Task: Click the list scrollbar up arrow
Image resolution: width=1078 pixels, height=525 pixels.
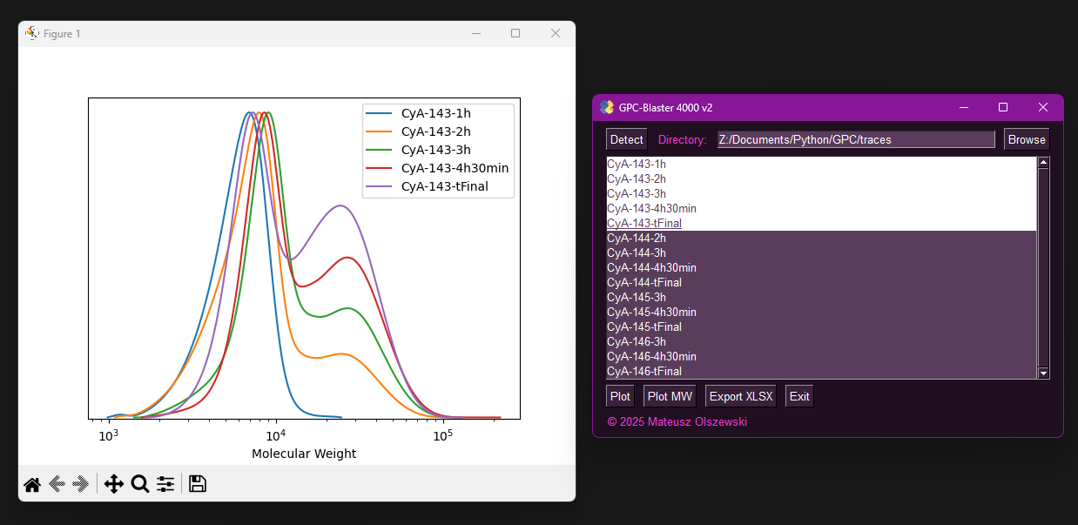Action: [1043, 162]
